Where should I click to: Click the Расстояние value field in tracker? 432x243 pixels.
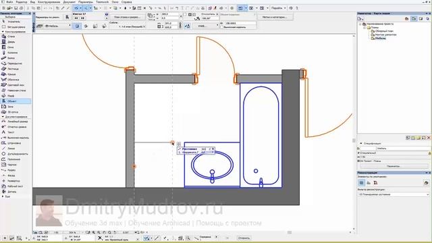[204, 149]
